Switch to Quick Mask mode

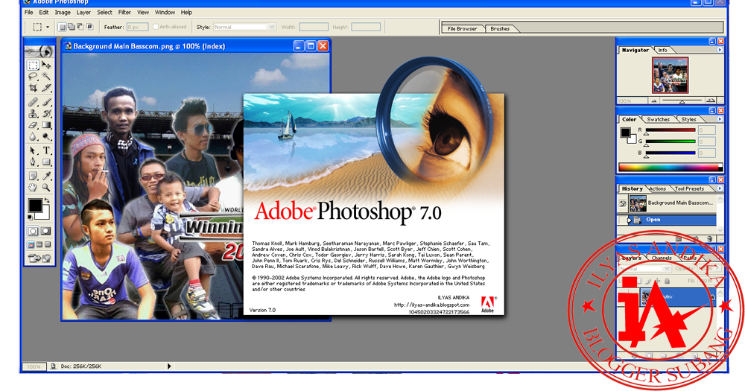pos(46,232)
